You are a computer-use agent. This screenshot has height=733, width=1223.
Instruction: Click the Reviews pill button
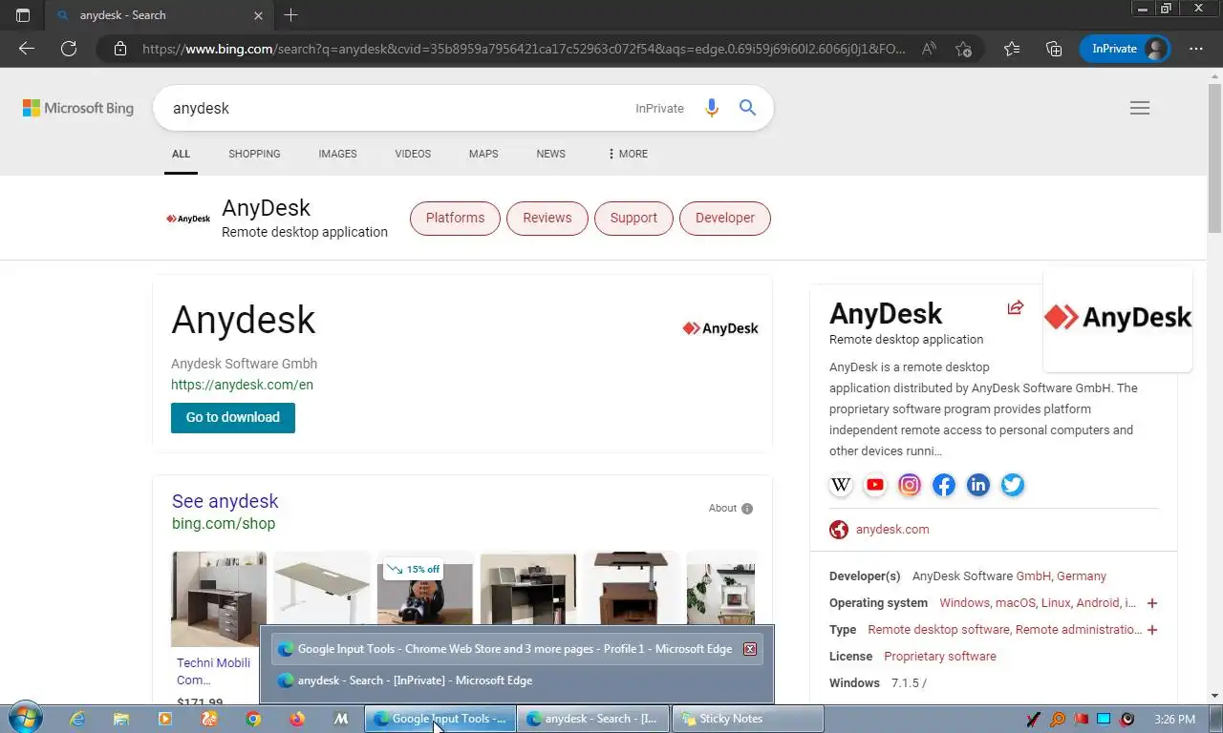tap(547, 218)
